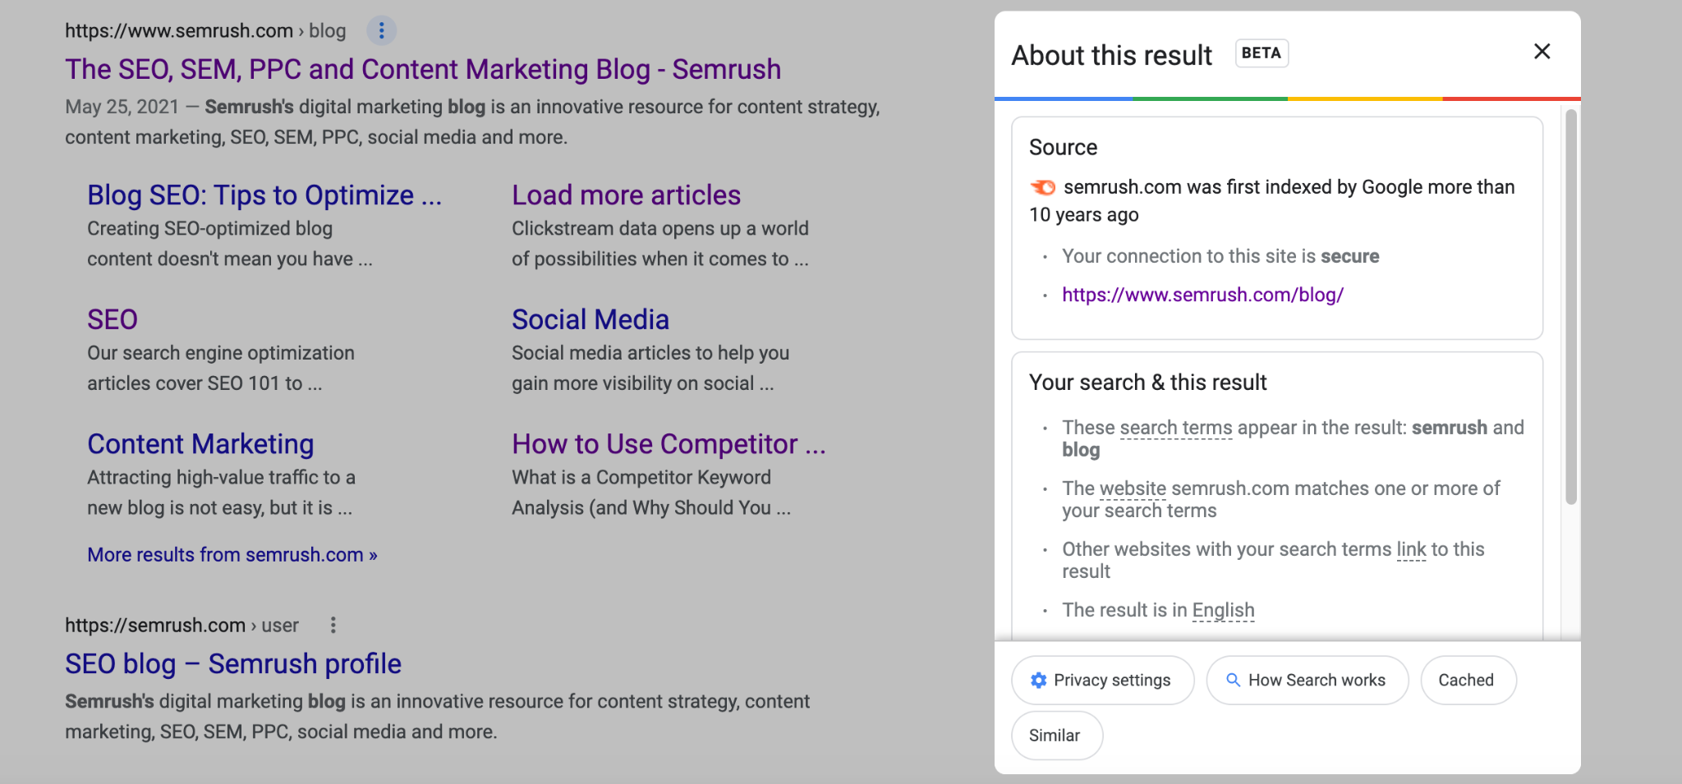Open the 'Load more articles' sitelink

tap(626, 195)
